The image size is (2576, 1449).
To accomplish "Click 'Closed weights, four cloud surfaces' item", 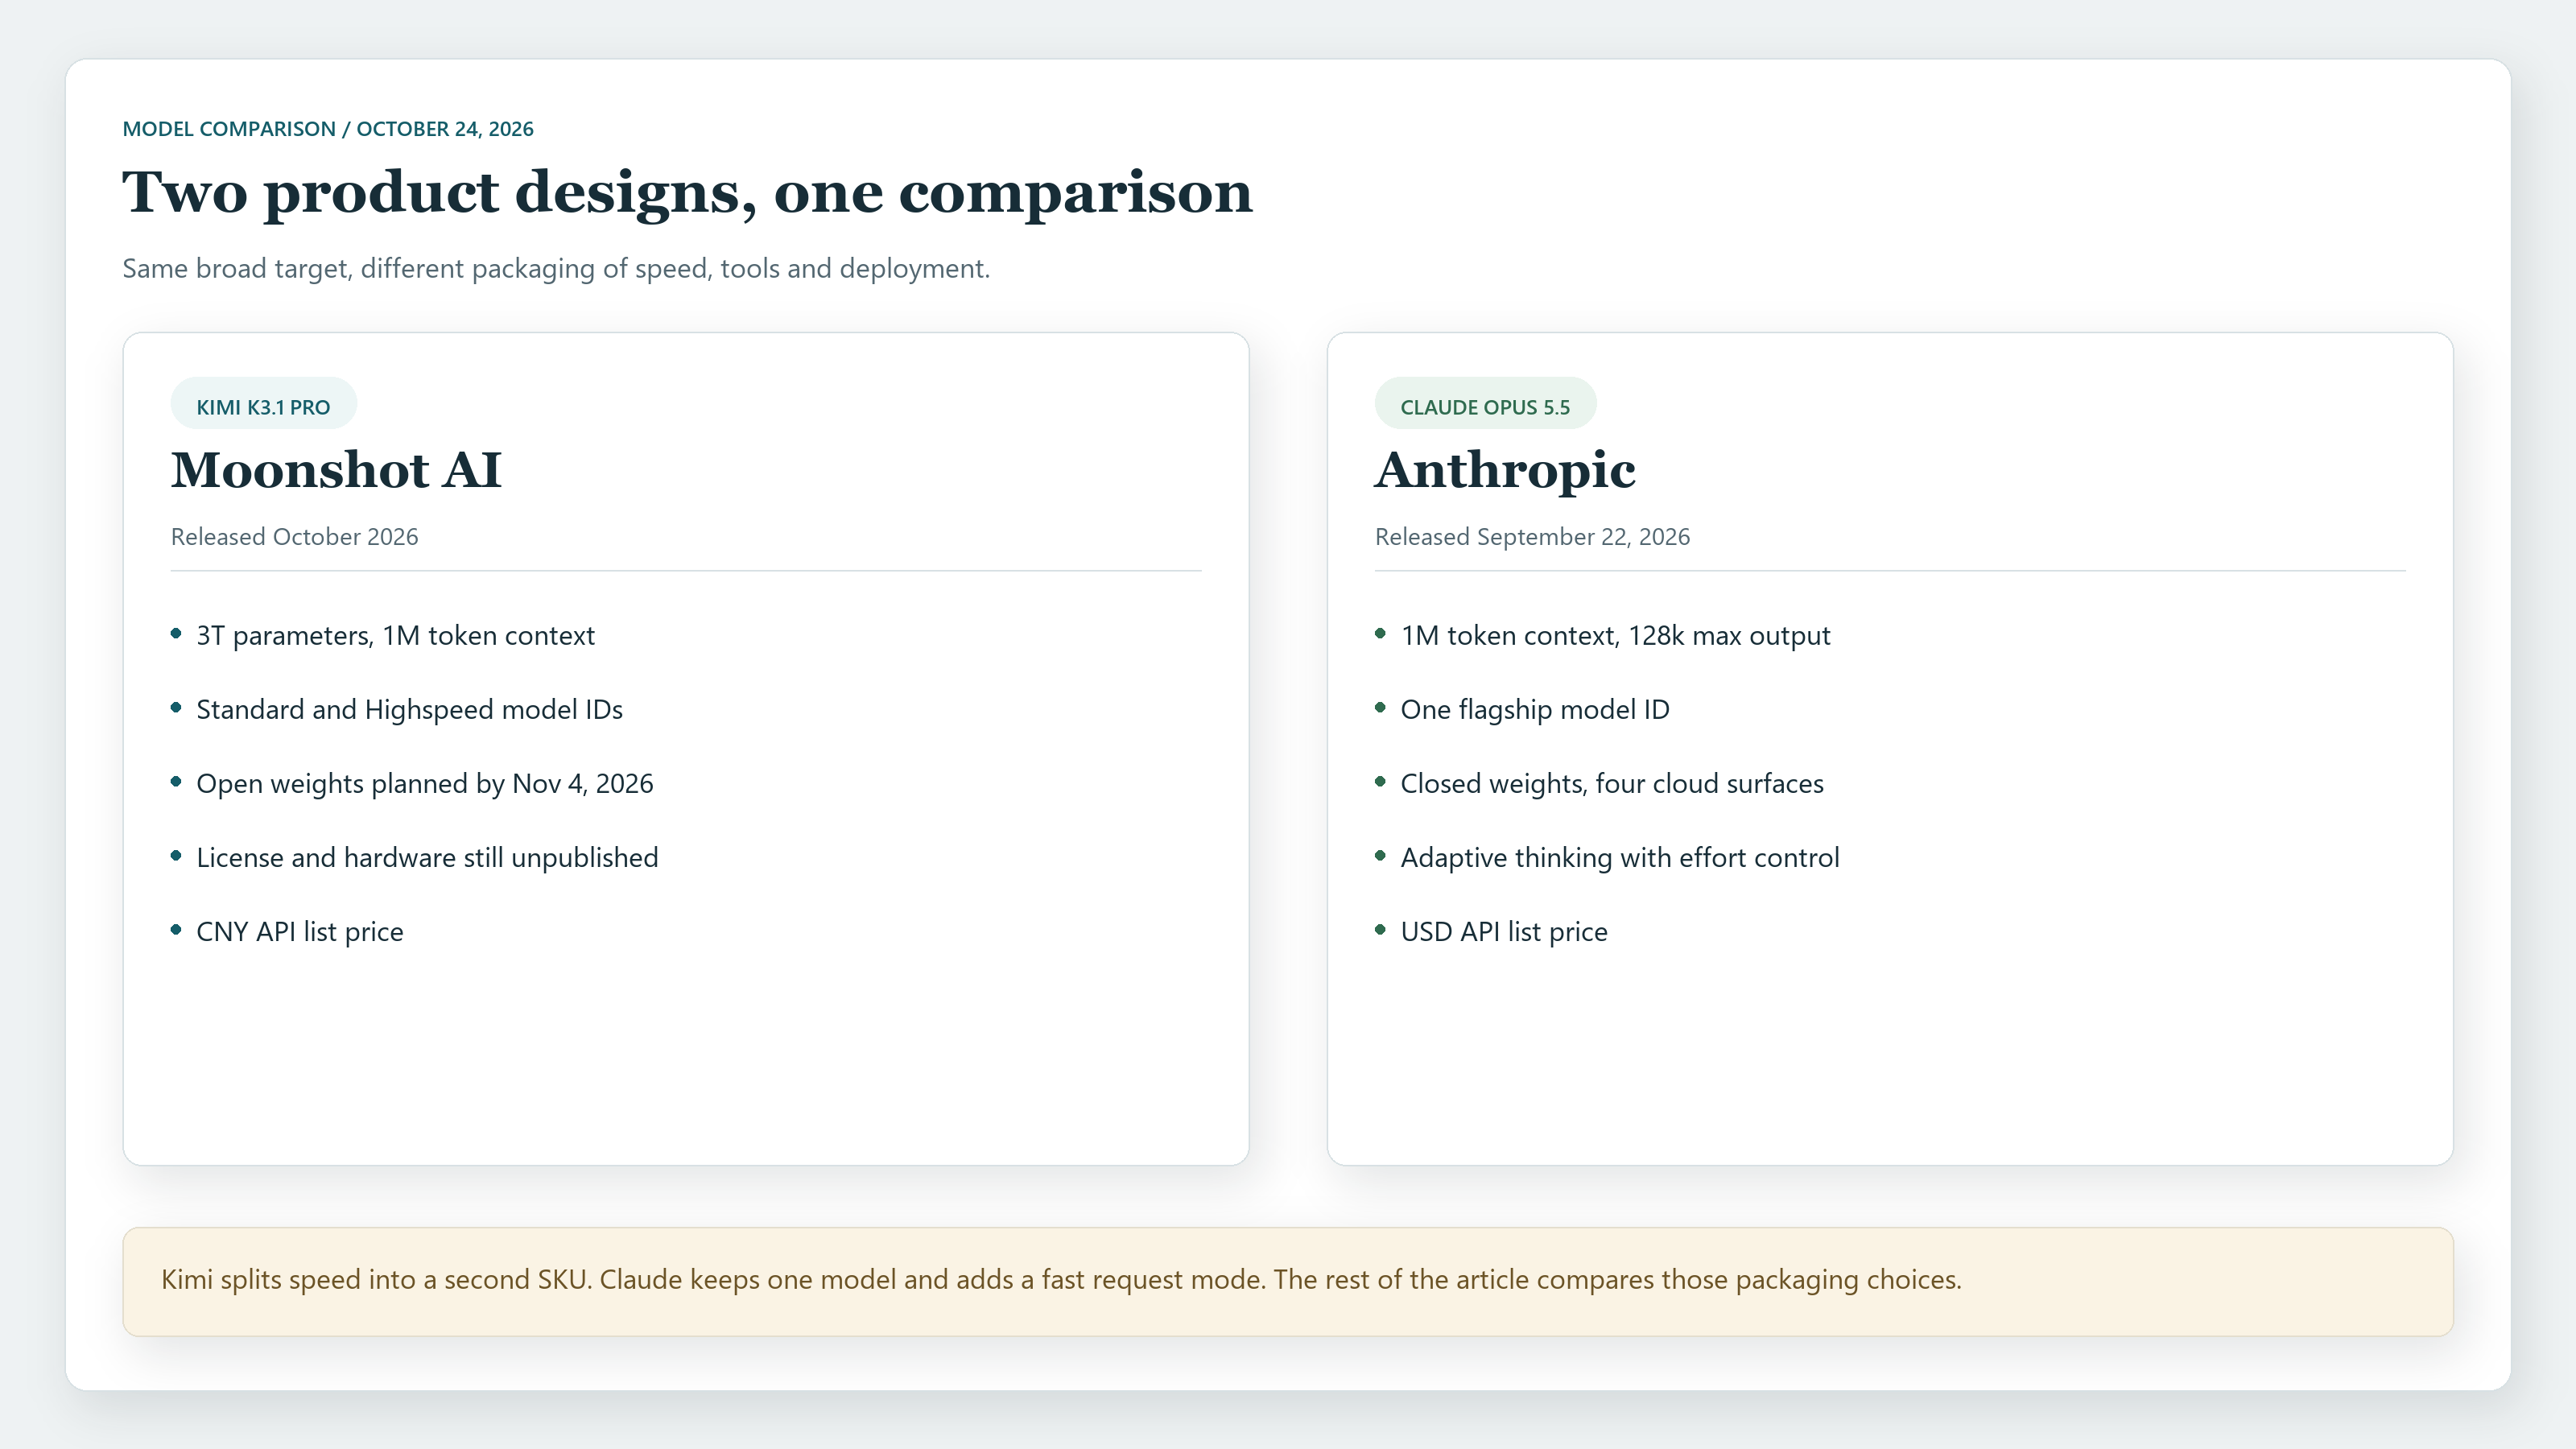I will click(x=1611, y=784).
